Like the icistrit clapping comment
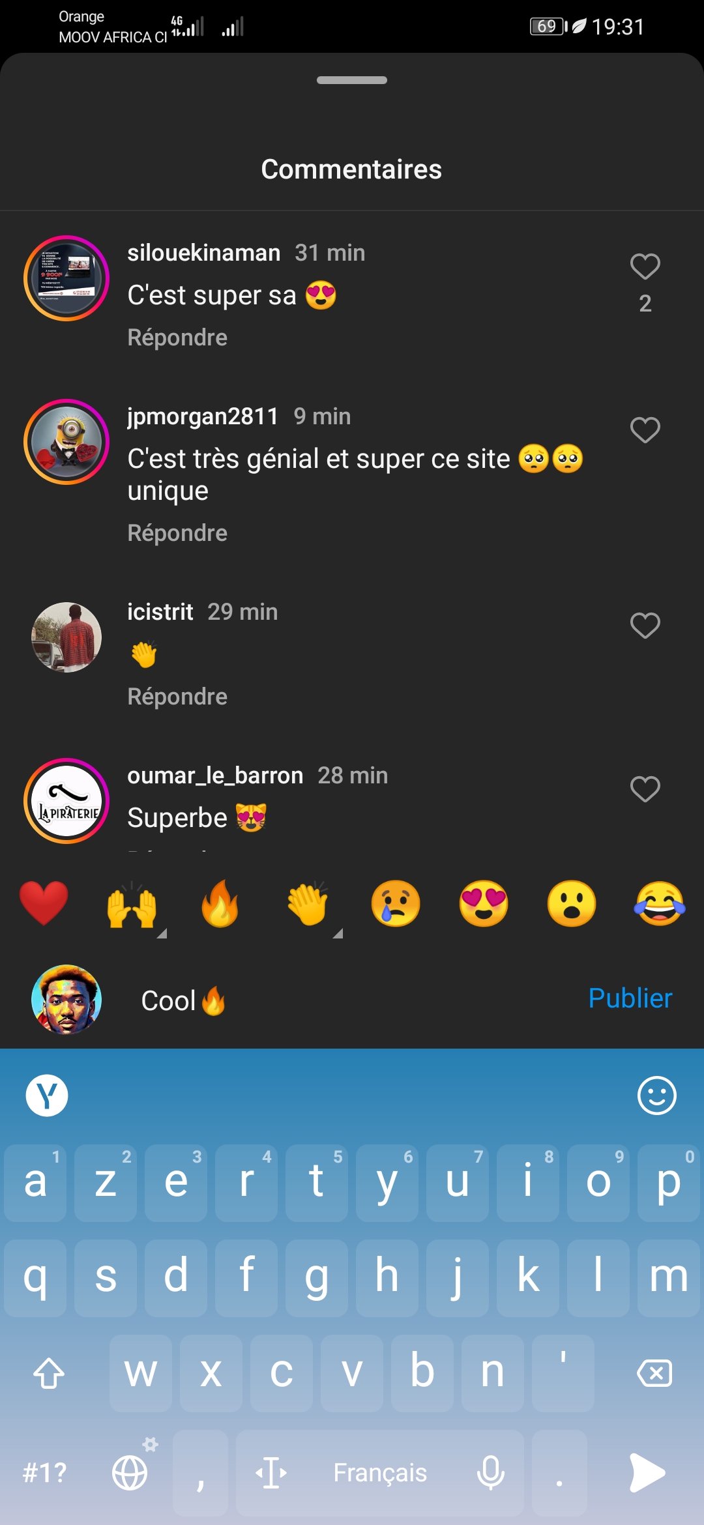Image resolution: width=704 pixels, height=1525 pixels. tap(645, 626)
